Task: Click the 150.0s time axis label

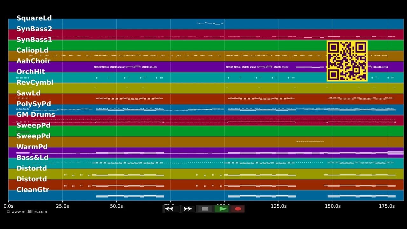Action: [x=333, y=206]
